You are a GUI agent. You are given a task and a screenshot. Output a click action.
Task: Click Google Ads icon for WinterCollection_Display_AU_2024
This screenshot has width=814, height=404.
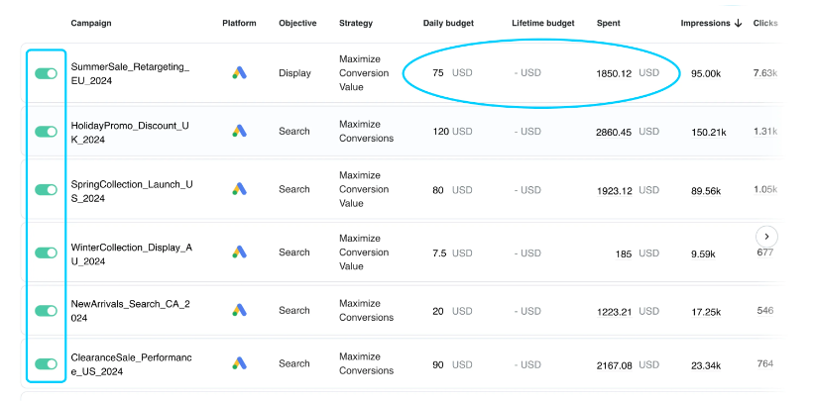click(x=239, y=252)
